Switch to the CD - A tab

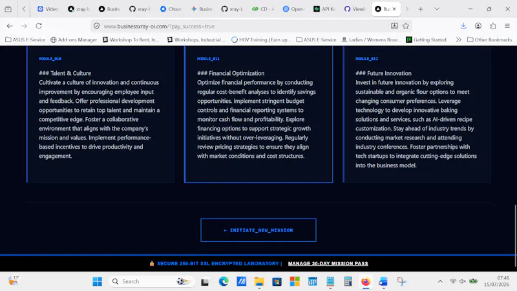(x=263, y=9)
